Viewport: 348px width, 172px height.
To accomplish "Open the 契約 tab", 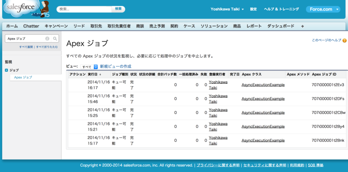I will tap(174, 26).
